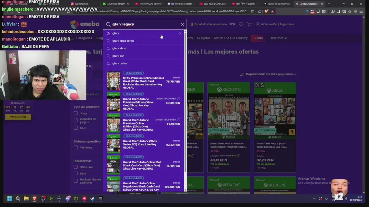Click the magnifier icon in the Eneba search field
Image resolution: width=369 pixels, height=207 pixels.
coord(108,24)
